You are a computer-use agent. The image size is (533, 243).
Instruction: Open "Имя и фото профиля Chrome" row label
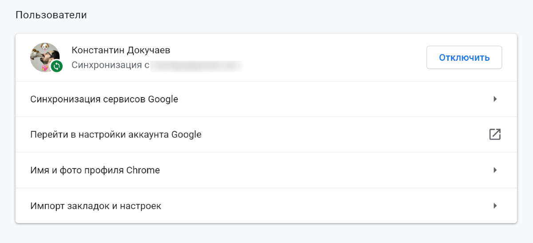click(95, 170)
